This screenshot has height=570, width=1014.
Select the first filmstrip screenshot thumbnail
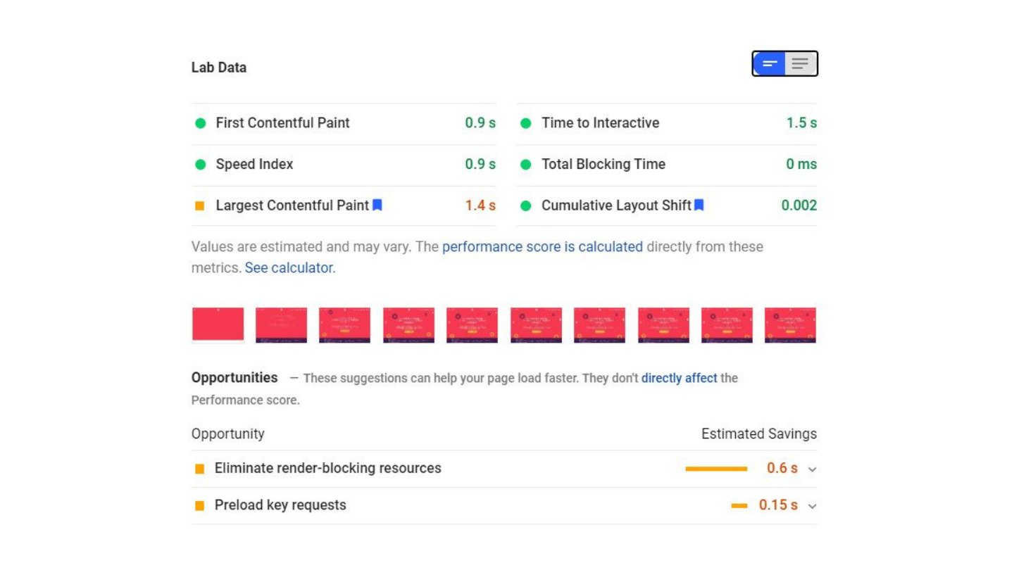point(218,324)
